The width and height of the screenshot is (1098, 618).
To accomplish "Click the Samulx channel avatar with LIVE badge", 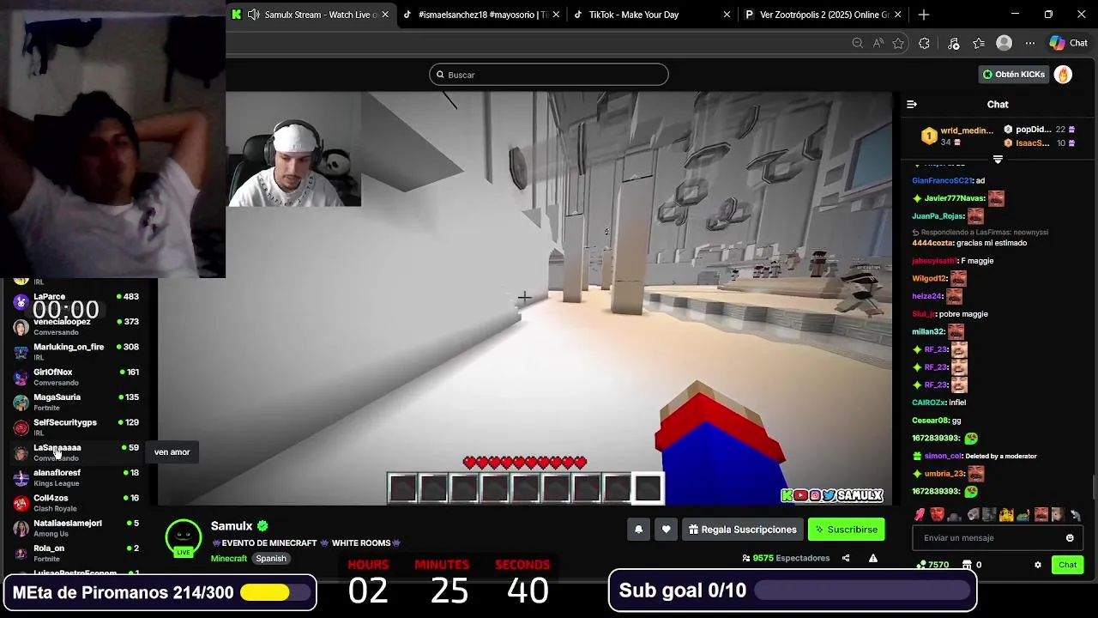I will [x=183, y=537].
